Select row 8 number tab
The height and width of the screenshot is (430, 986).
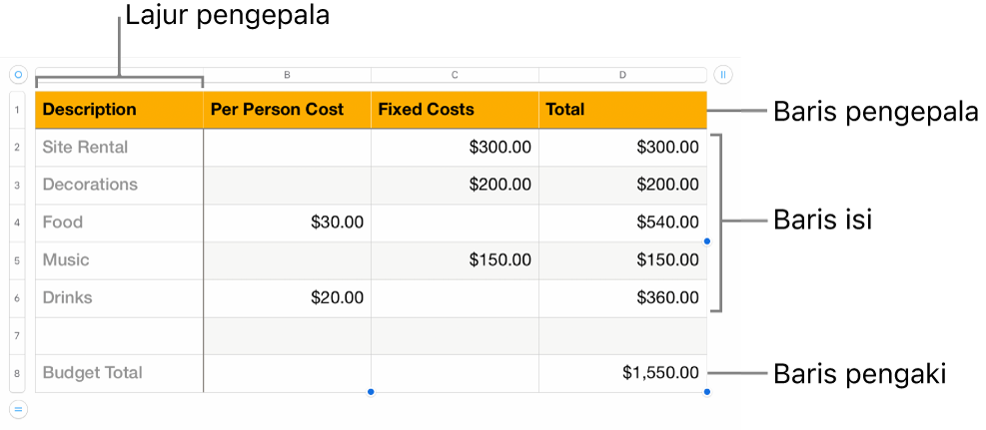click(18, 373)
